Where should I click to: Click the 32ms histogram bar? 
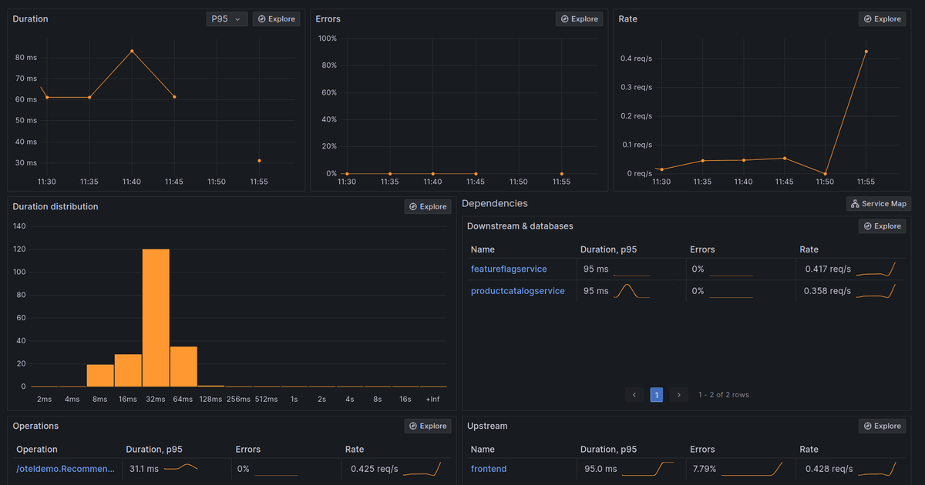[x=156, y=318]
